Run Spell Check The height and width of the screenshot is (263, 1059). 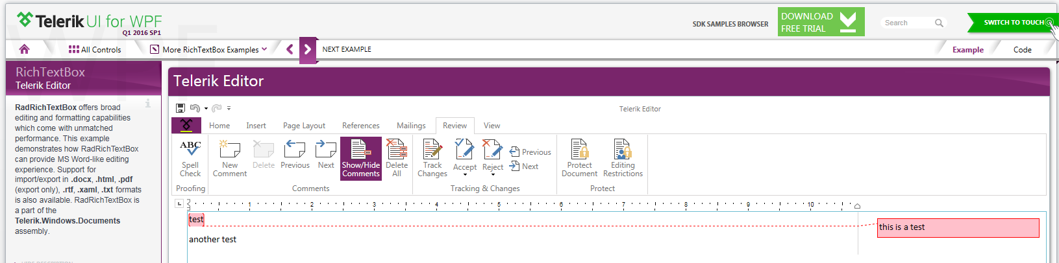190,158
